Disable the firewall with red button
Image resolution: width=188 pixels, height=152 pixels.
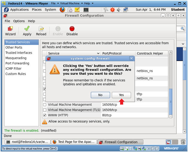(x=72, y=31)
